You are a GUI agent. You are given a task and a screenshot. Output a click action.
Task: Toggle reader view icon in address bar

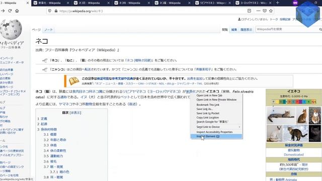249,11
